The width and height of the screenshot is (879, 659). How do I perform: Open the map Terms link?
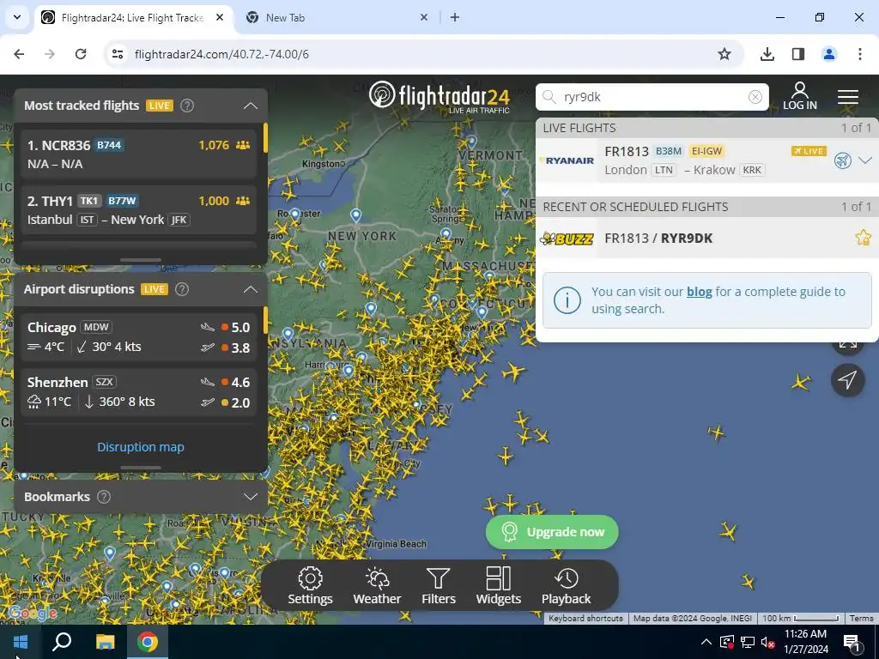click(861, 618)
